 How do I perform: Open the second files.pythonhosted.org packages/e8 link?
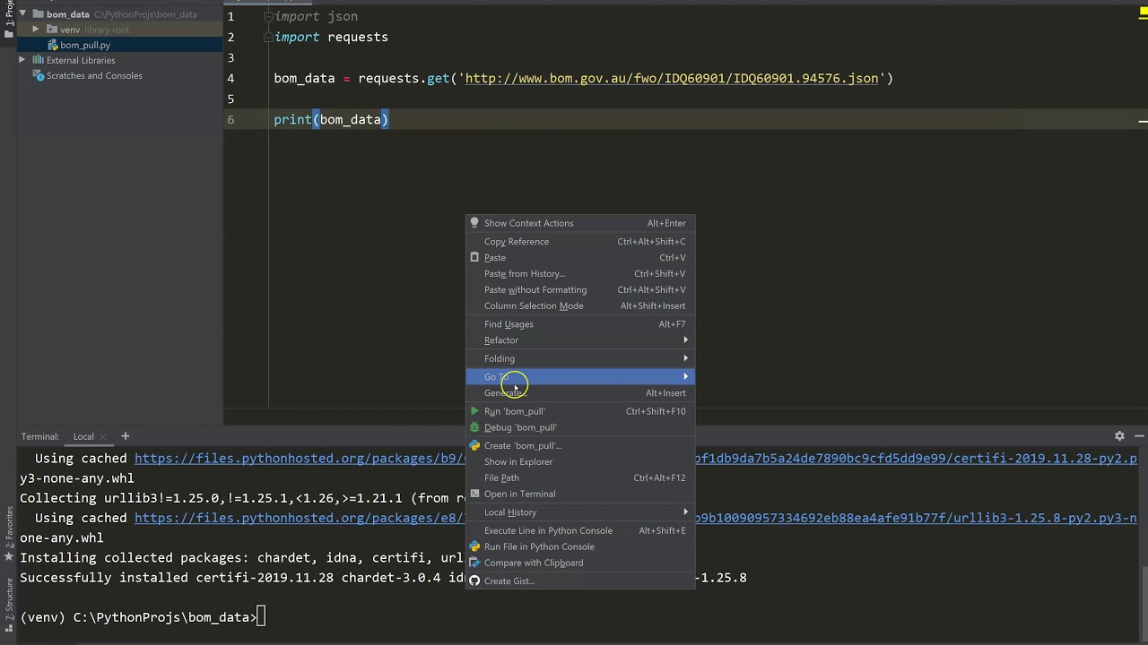point(300,518)
